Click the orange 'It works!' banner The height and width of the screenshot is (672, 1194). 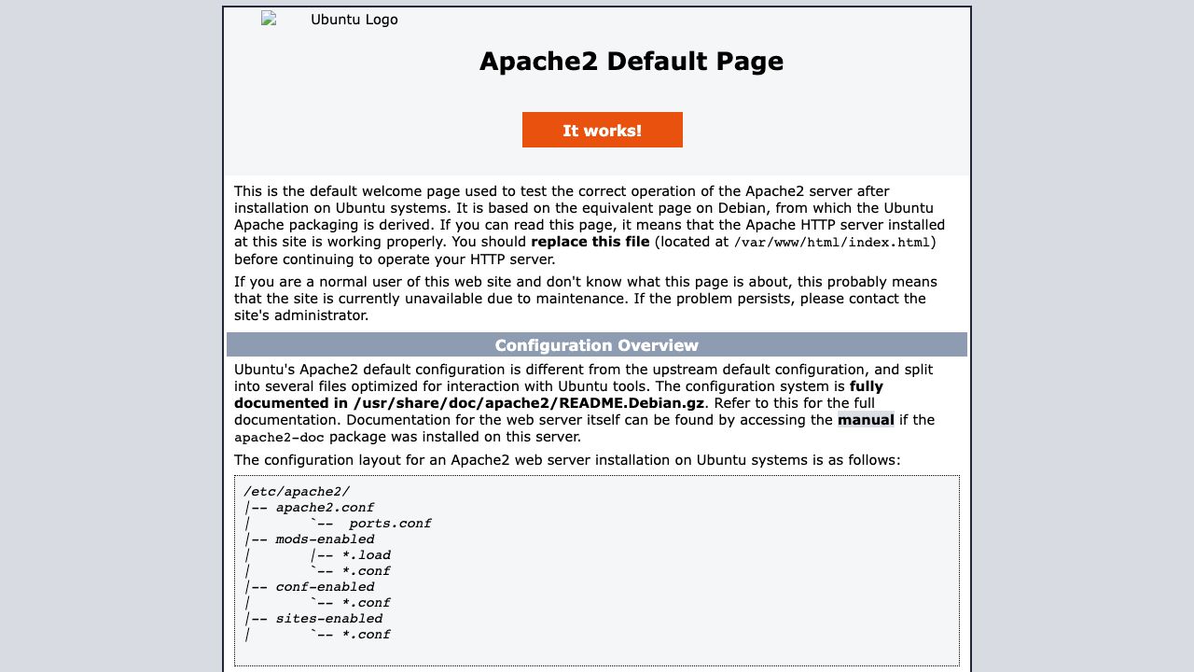[x=602, y=130]
